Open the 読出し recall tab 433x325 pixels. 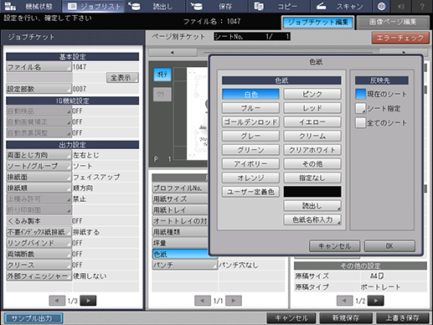pyautogui.click(x=155, y=6)
